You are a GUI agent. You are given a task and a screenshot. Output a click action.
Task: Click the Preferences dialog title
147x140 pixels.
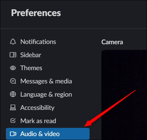pos(36,13)
